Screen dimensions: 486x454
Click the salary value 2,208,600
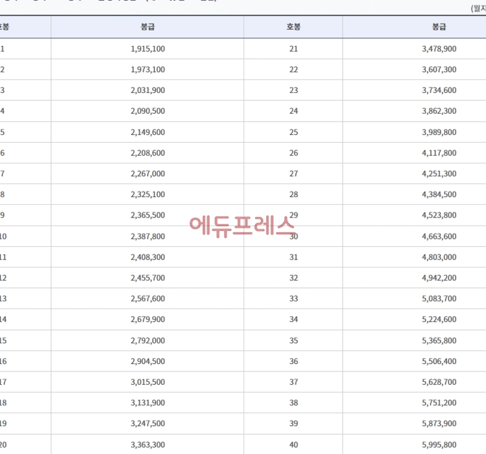click(147, 153)
